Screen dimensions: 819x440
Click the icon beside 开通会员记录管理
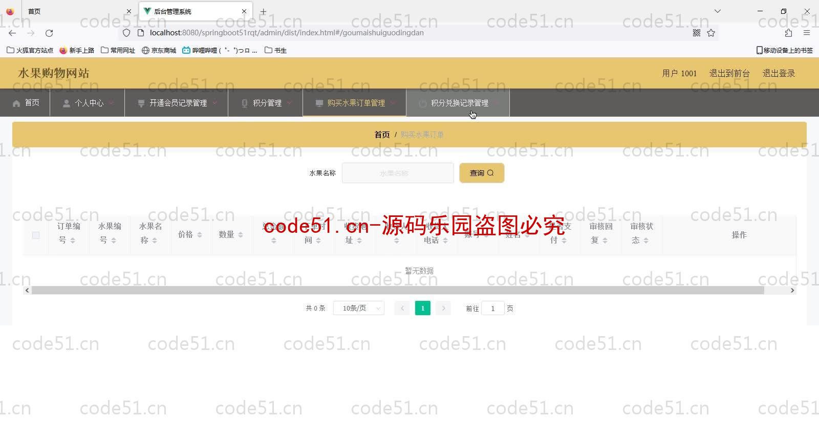[141, 103]
